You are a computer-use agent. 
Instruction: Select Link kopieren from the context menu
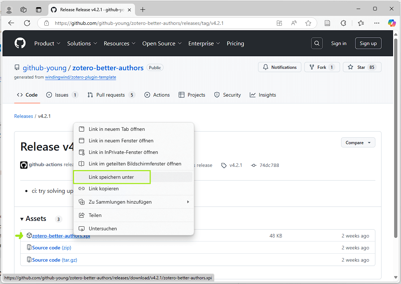point(104,188)
